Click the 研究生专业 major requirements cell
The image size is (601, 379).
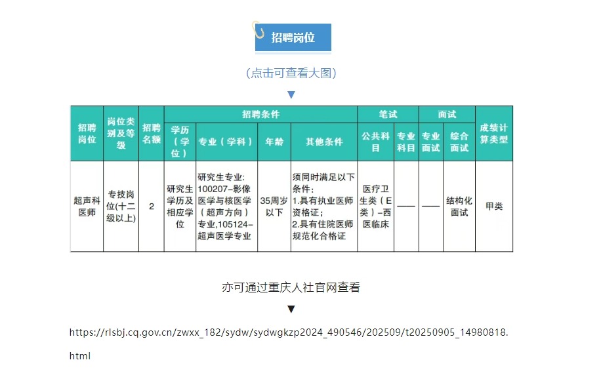click(x=226, y=206)
